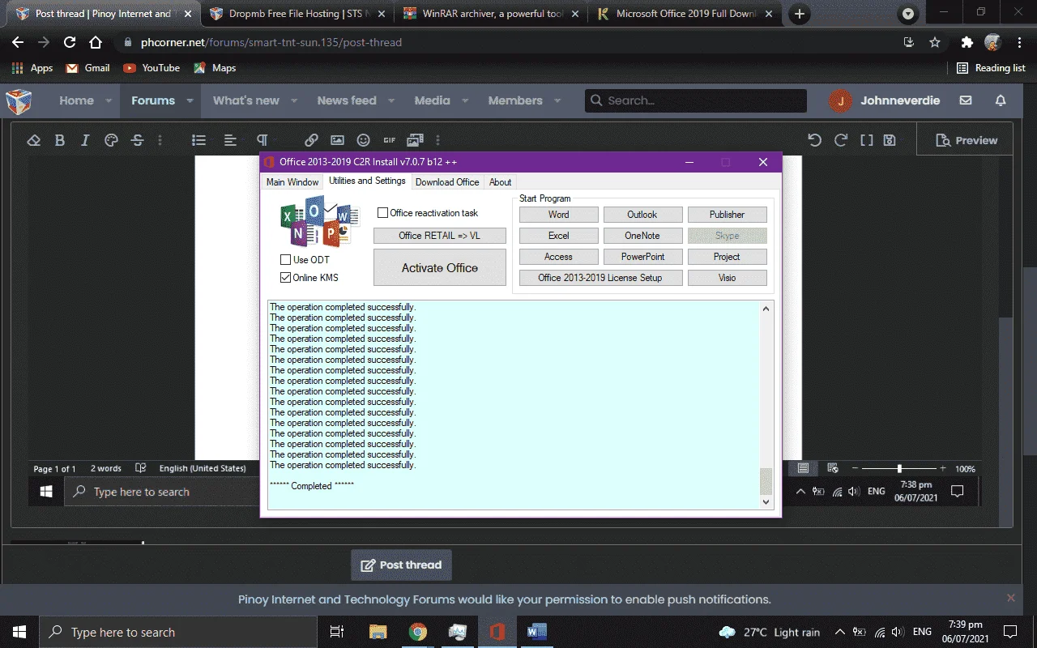1037x648 pixels.
Task: Toggle BB code brackets icon in editor
Action: [867, 140]
